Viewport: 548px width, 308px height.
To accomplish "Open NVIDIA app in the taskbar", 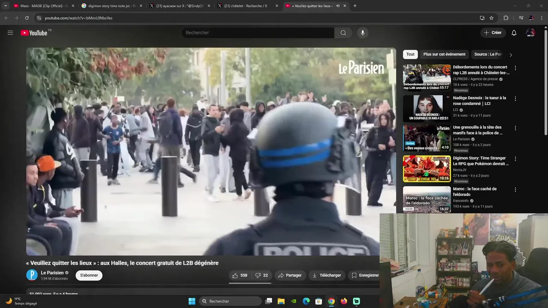I will tap(293, 301).
